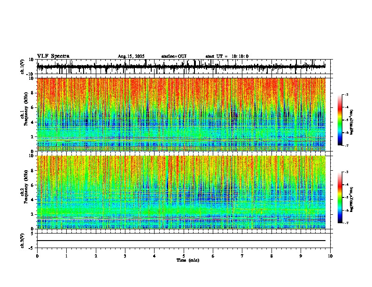
Task: Click the "ch.3(V)" axis label
Action: [23, 241]
